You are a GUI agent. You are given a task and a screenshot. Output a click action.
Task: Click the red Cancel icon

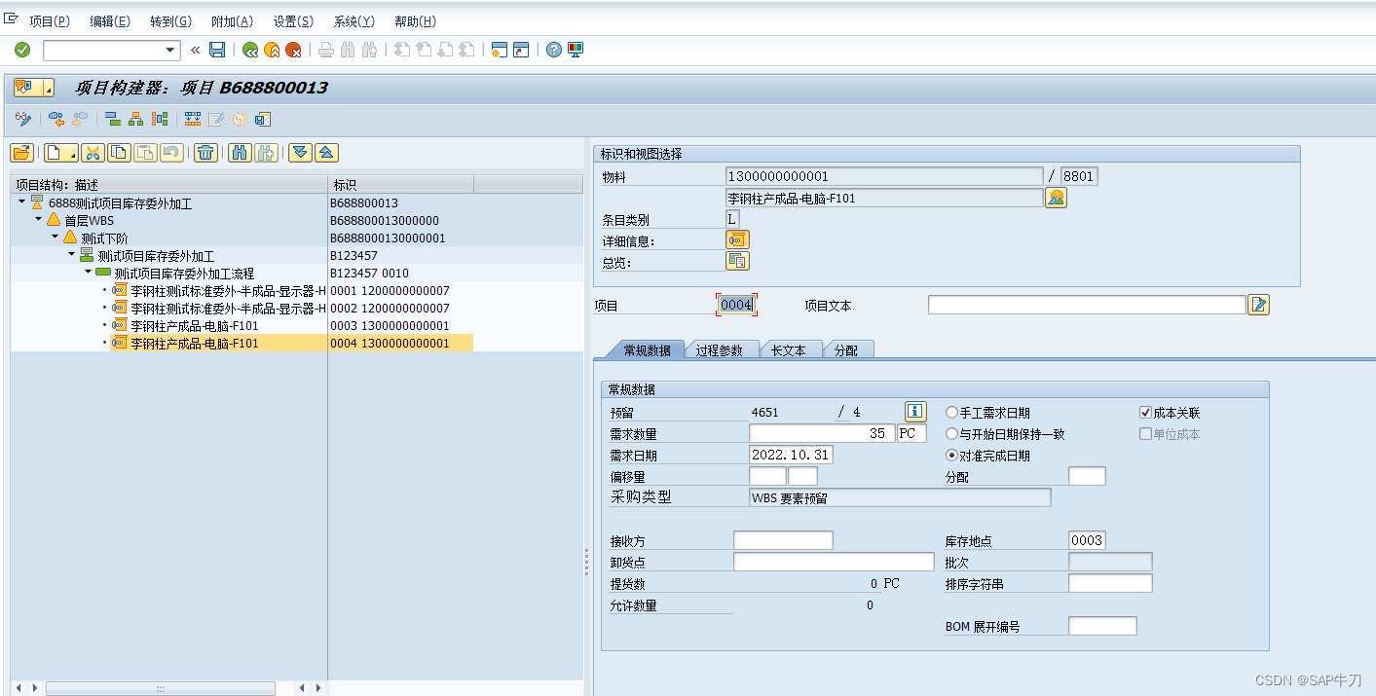click(293, 50)
